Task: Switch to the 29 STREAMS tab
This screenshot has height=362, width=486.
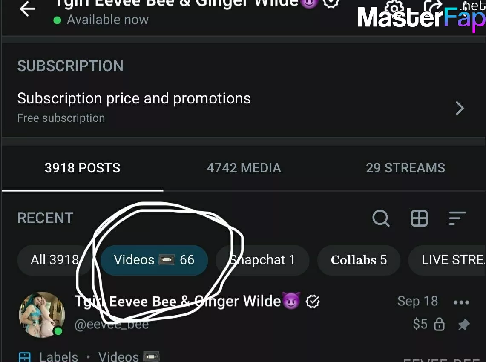Action: tap(405, 168)
